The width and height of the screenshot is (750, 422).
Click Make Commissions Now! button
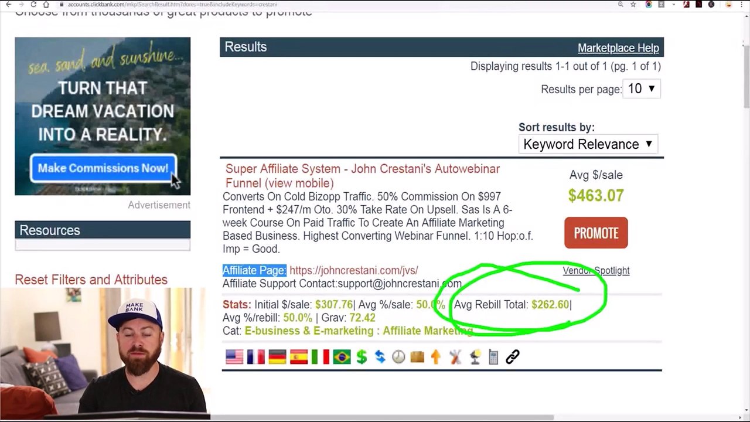103,168
